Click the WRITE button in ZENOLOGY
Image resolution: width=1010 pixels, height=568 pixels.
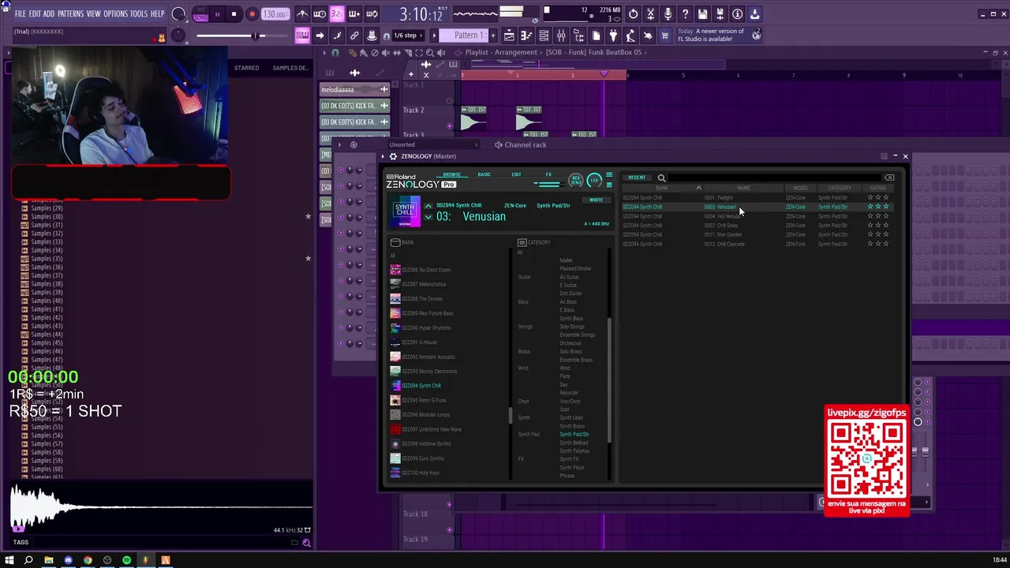point(596,200)
